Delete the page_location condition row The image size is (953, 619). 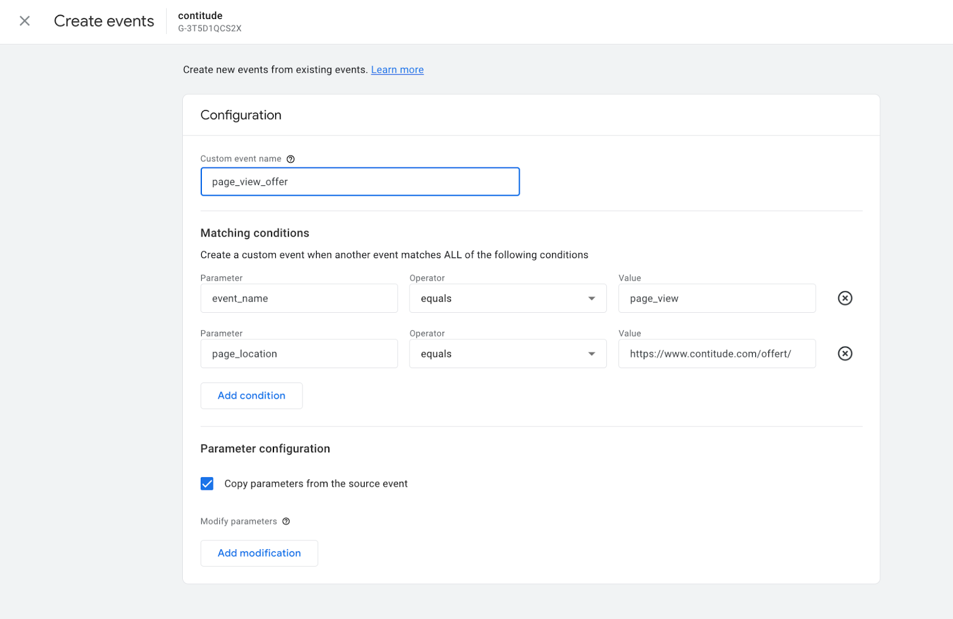tap(845, 354)
